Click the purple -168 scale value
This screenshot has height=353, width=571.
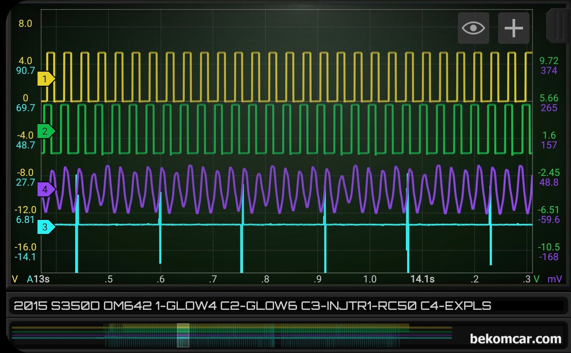pos(549,257)
